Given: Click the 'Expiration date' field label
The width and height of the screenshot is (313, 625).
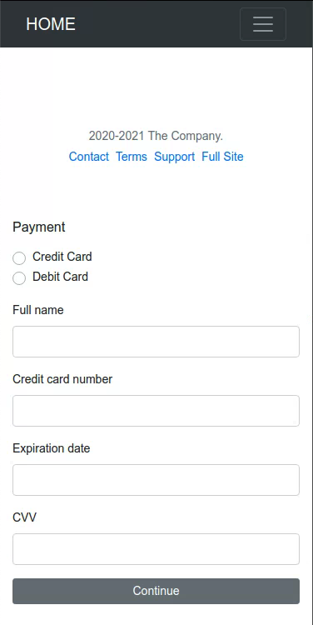Looking at the screenshot, I should tap(52, 448).
